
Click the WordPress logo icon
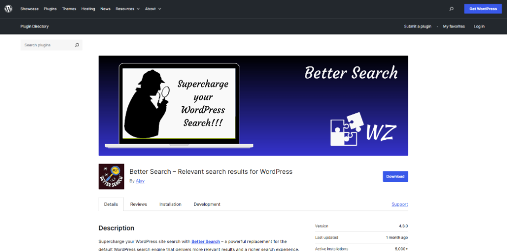point(9,9)
